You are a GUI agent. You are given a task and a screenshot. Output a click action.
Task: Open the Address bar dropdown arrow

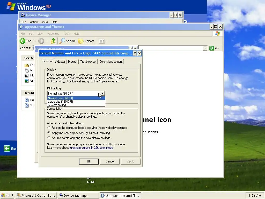point(205,48)
